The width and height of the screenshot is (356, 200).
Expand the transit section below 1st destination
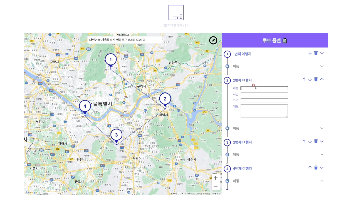click(x=322, y=66)
